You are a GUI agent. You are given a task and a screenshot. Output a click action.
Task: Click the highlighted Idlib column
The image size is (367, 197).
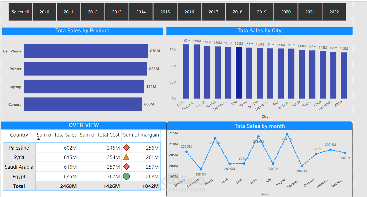pos(239,73)
